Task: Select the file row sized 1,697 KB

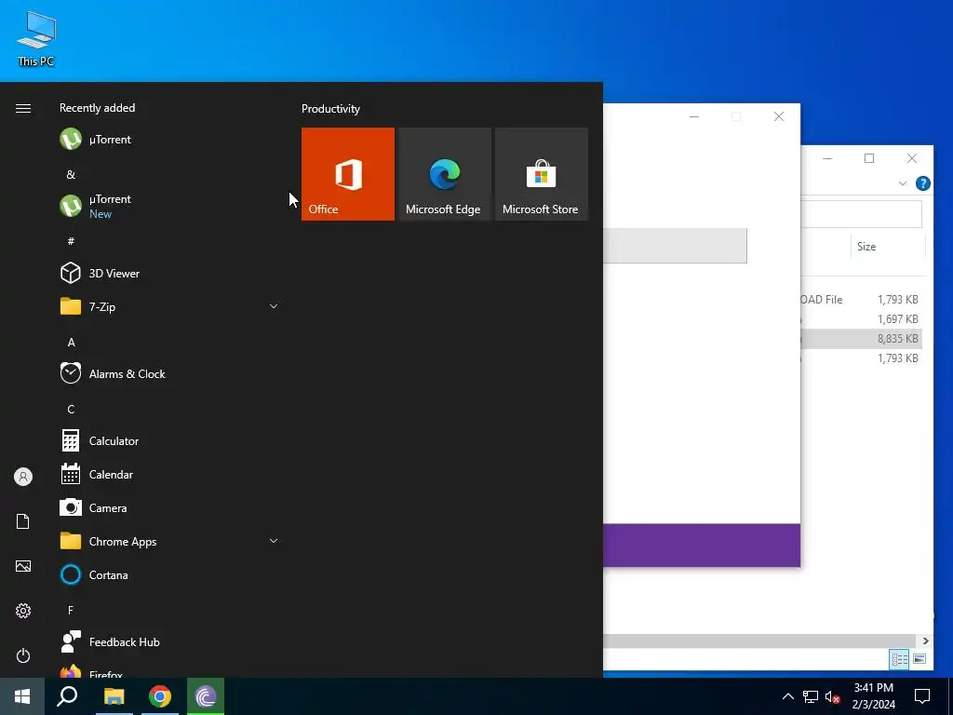Action: (x=861, y=319)
